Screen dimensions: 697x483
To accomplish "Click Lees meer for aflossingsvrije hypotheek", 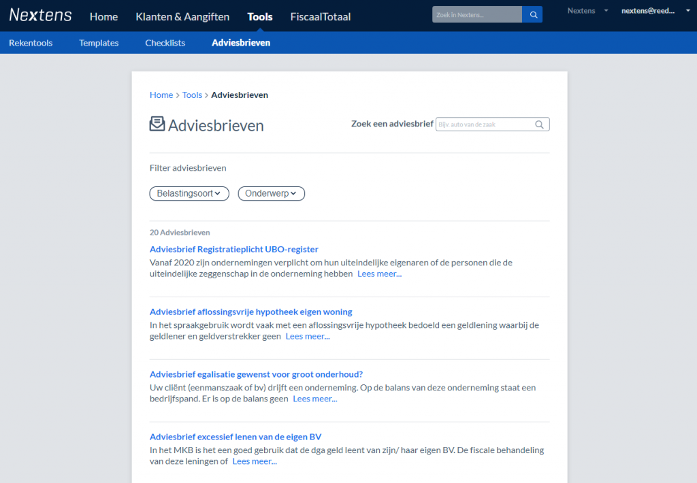I will 308,336.
